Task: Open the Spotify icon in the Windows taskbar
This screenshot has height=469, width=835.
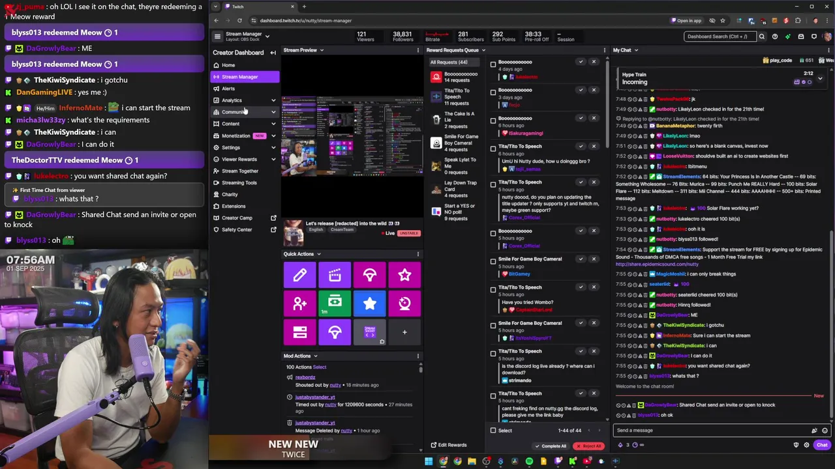Action: 529,461
